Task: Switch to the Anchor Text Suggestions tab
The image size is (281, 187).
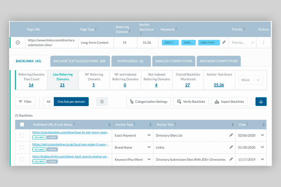Action: coord(80,61)
